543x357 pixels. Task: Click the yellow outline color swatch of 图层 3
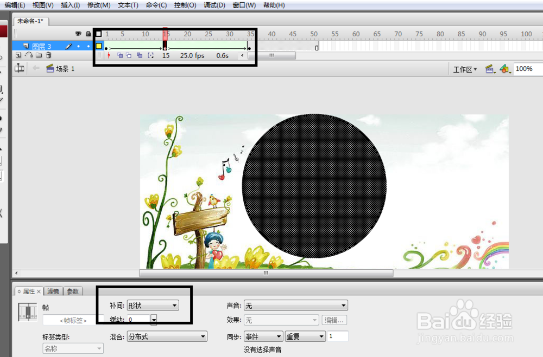click(x=99, y=46)
